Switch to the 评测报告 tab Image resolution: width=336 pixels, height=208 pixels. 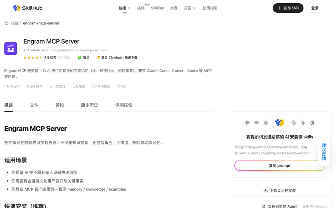click(124, 105)
